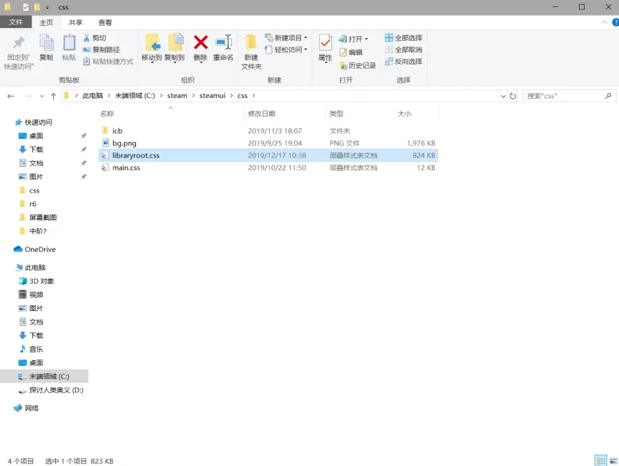Open OneDrive in the navigation pane
619x466 pixels.
[40, 249]
